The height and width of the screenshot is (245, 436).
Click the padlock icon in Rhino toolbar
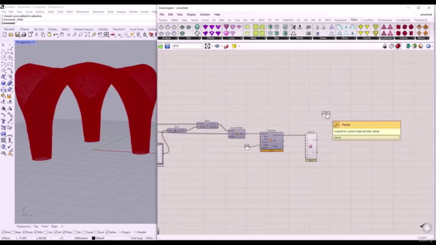[144, 35]
